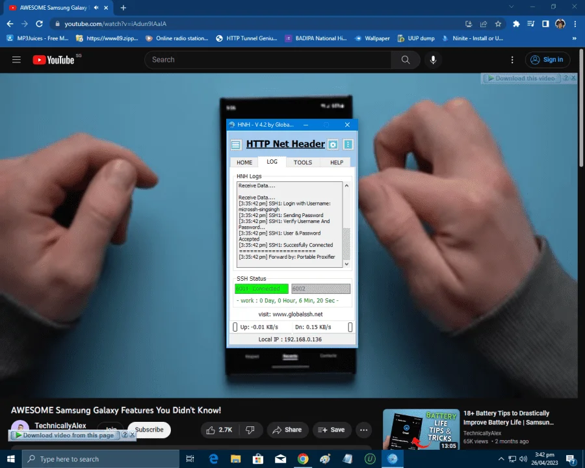Open YouTube settings three-dot menu
Image resolution: width=585 pixels, height=468 pixels.
tap(512, 60)
